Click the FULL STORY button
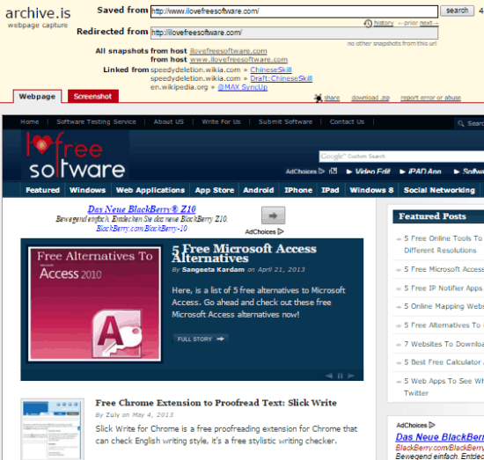This screenshot has height=460, width=484. click(201, 339)
